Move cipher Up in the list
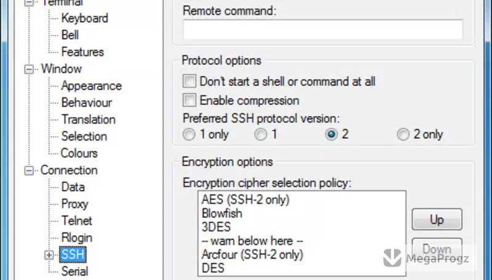The width and height of the screenshot is (492, 280). coord(437,219)
